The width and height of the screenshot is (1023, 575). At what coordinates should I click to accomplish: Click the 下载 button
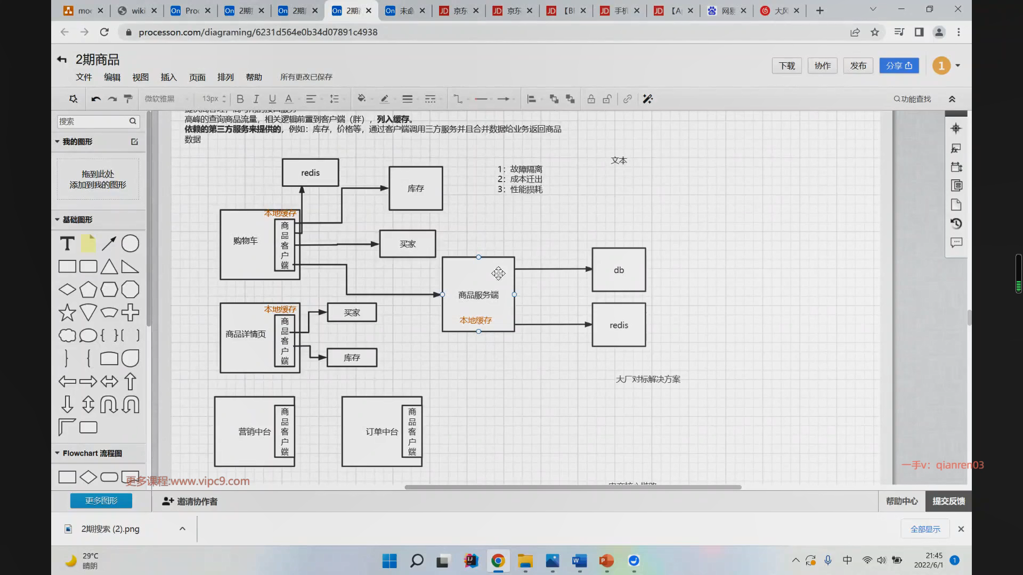coord(786,65)
